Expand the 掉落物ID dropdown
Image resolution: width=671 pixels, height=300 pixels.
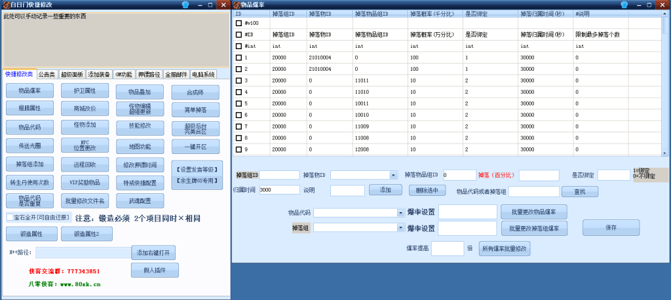[393, 175]
